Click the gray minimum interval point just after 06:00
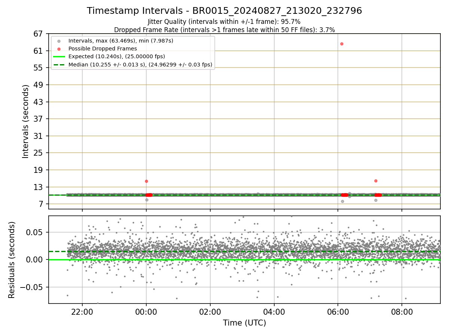 (x=342, y=201)
